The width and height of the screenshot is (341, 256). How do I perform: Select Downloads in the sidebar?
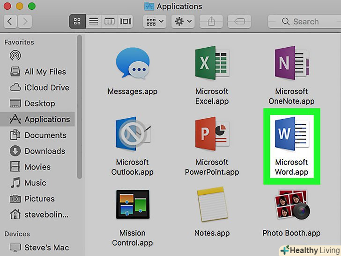(44, 151)
